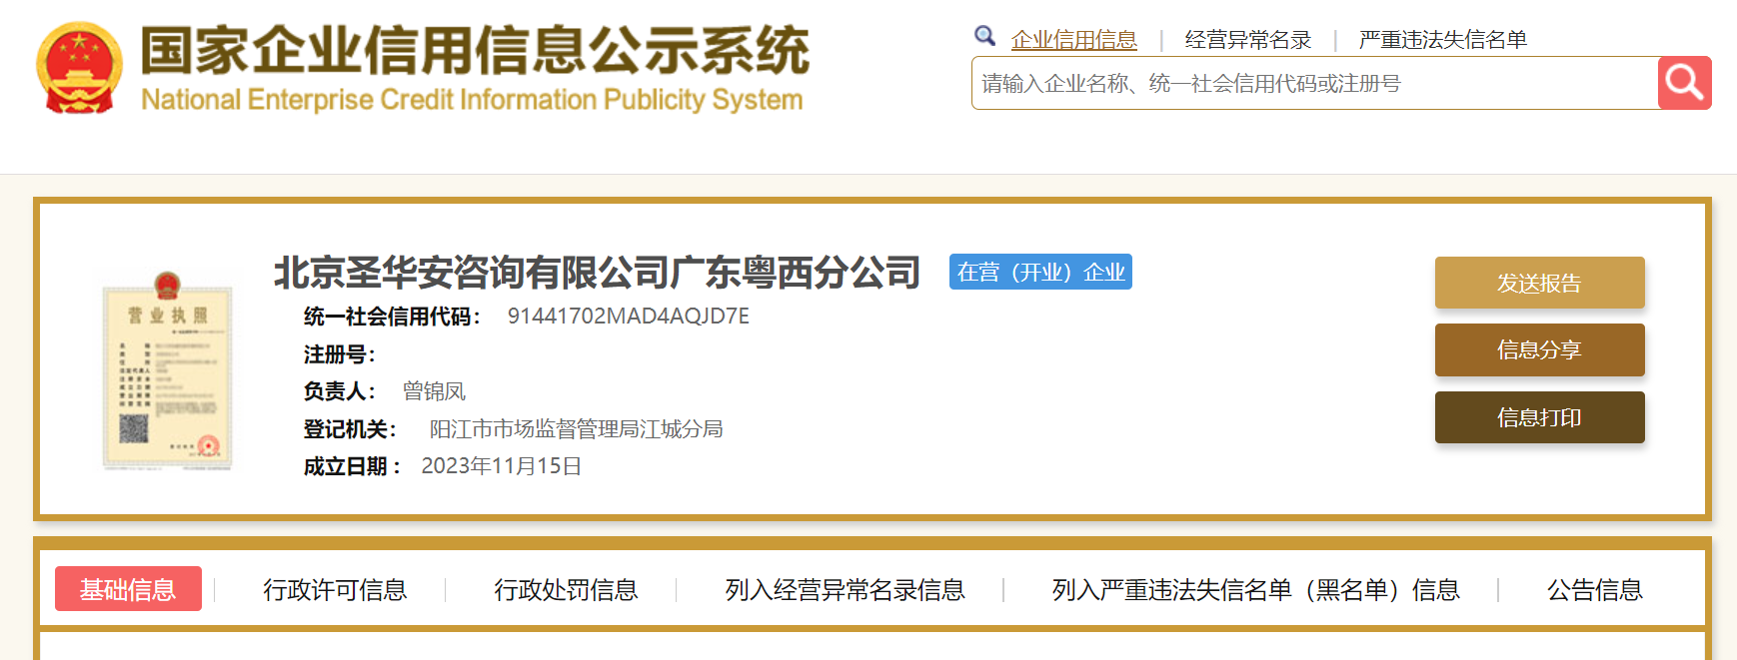The width and height of the screenshot is (1737, 660).
Task: Click the 登记机关 label
Action: coord(350,429)
